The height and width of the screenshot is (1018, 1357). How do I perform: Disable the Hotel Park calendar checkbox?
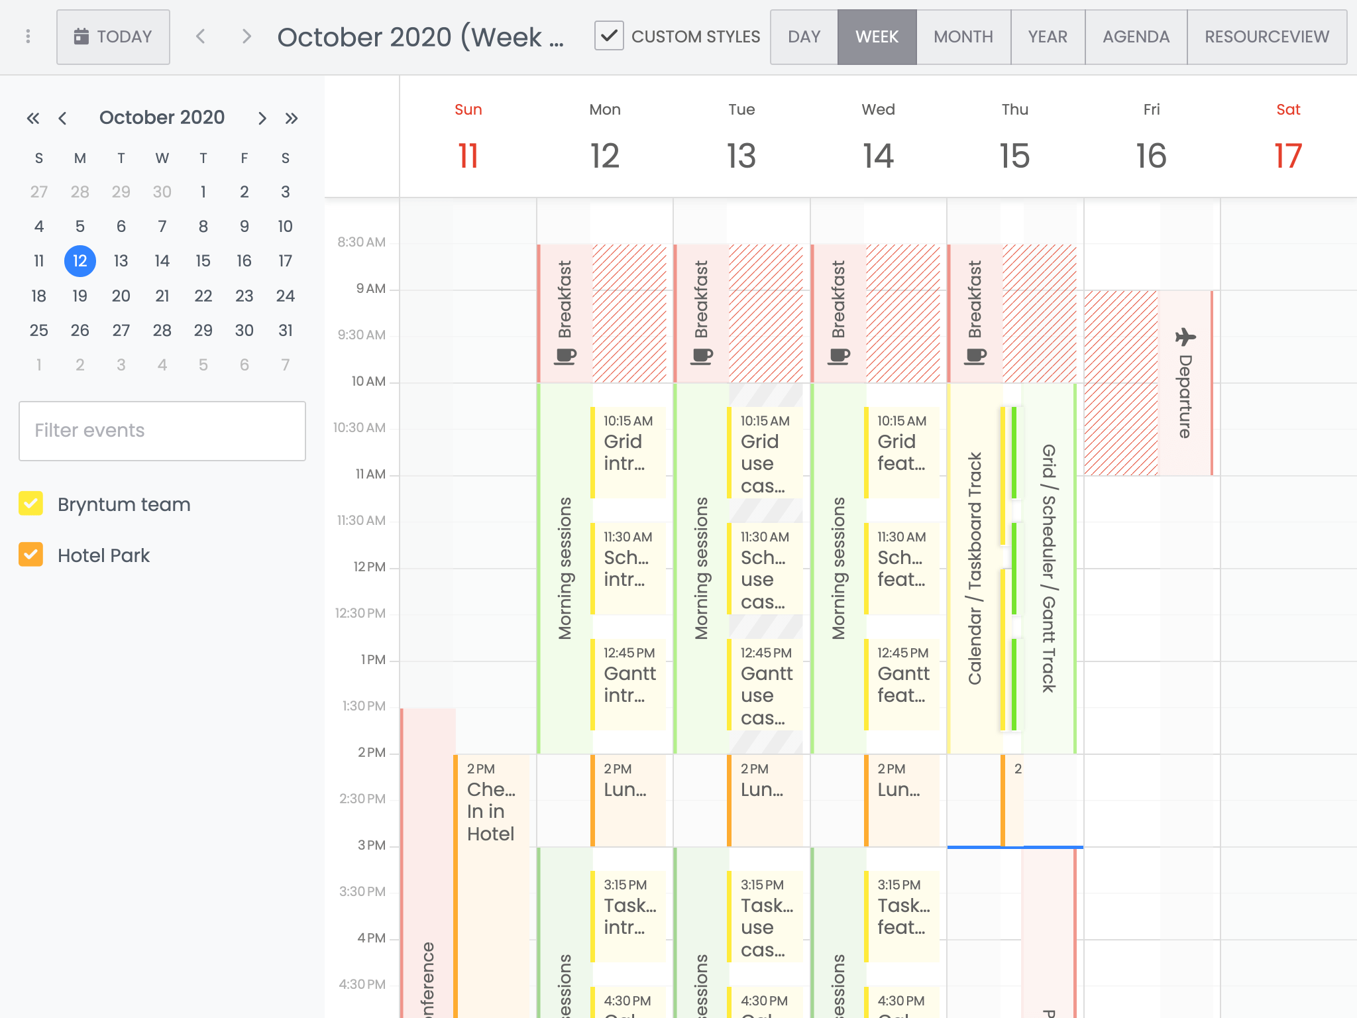point(30,555)
